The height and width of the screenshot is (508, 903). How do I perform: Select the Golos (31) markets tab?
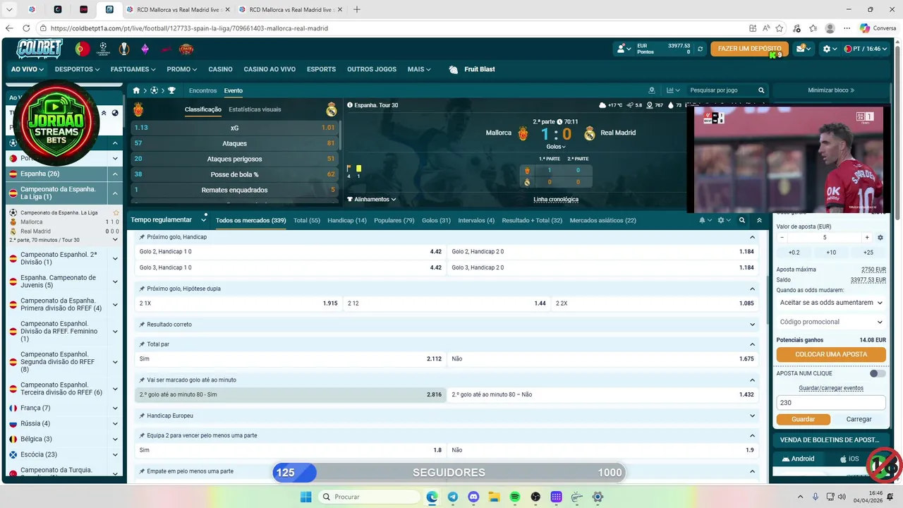click(x=436, y=220)
